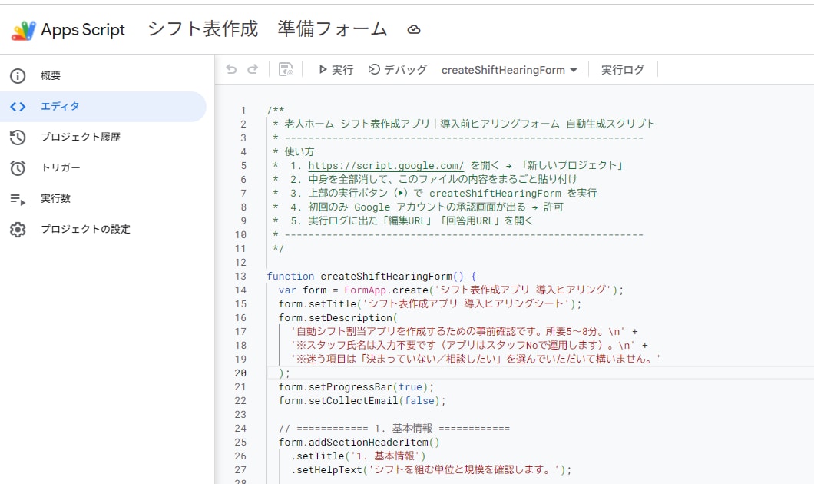The width and height of the screenshot is (814, 484).
Task: Open the 概要 overview info icon
Action: pyautogui.click(x=18, y=76)
